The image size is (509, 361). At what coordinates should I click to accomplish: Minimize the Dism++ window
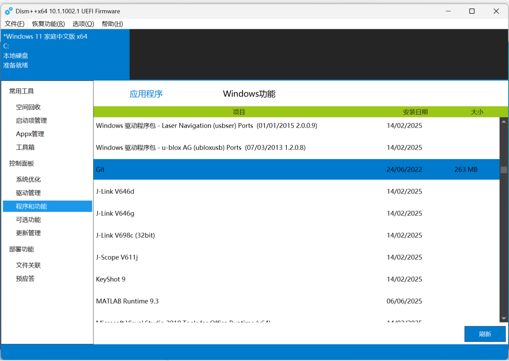[x=448, y=11]
